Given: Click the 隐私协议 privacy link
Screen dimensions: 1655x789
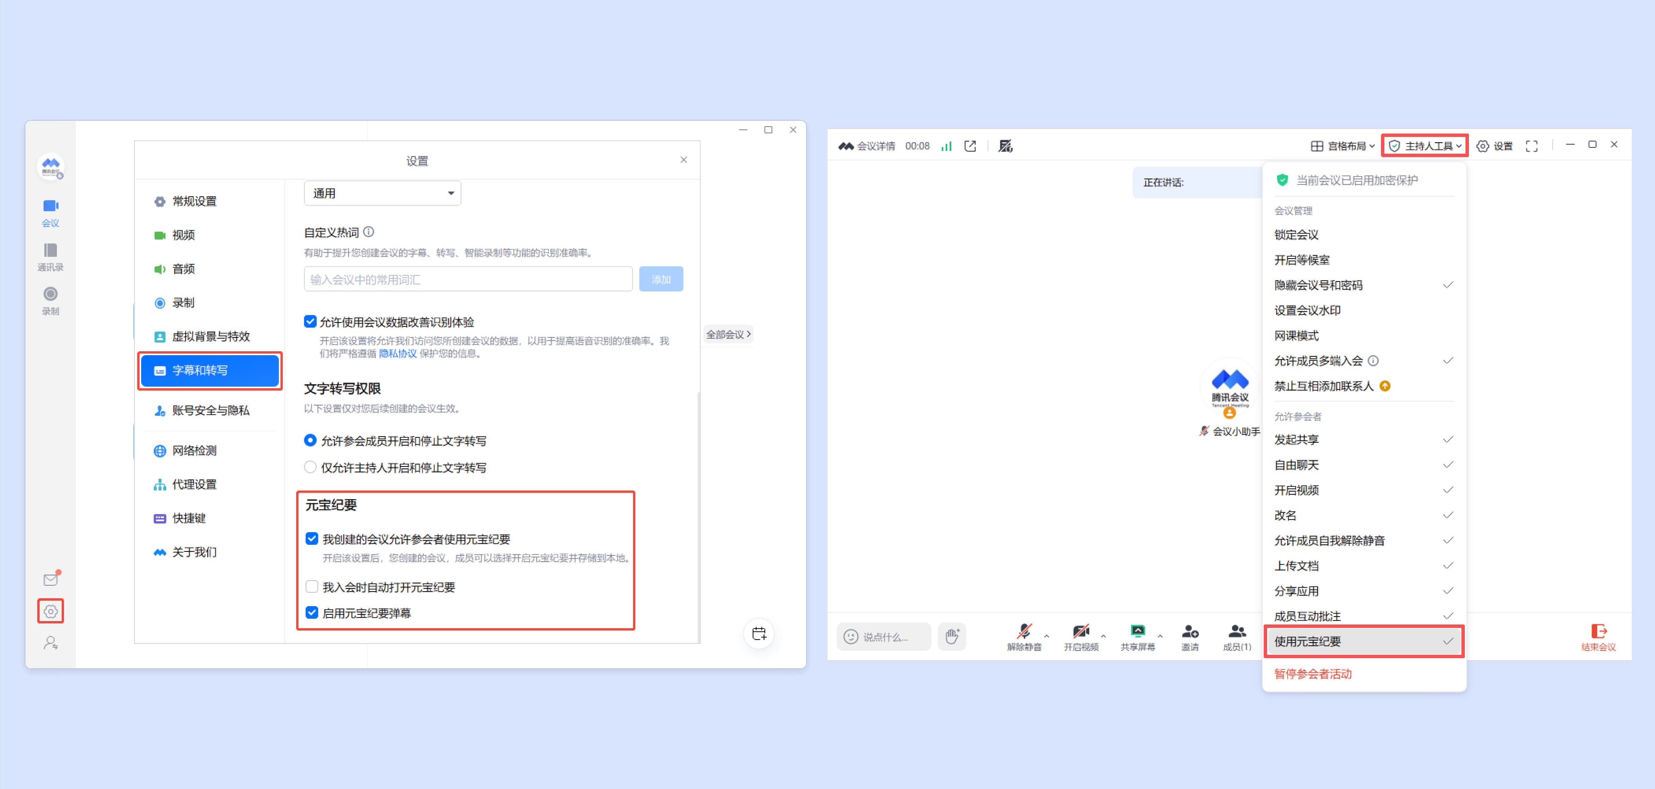Looking at the screenshot, I should [x=398, y=353].
